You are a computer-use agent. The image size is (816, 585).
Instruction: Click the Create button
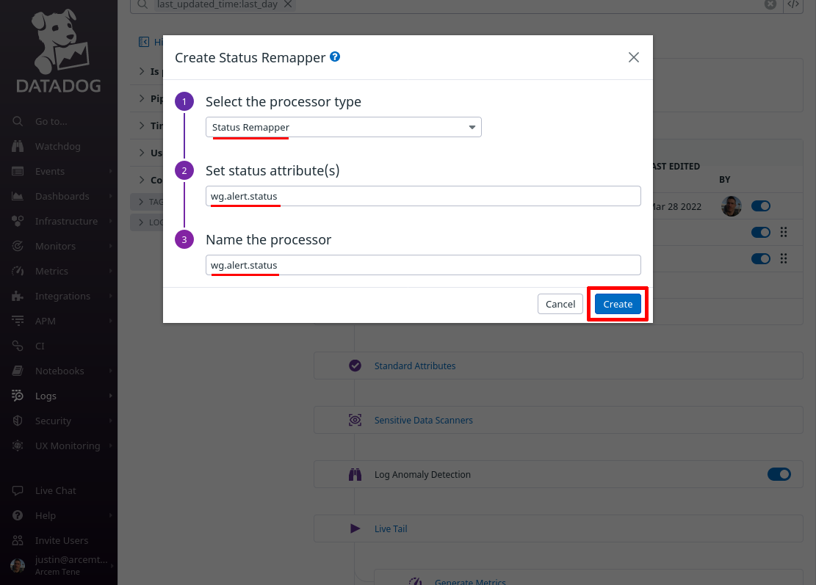point(618,304)
